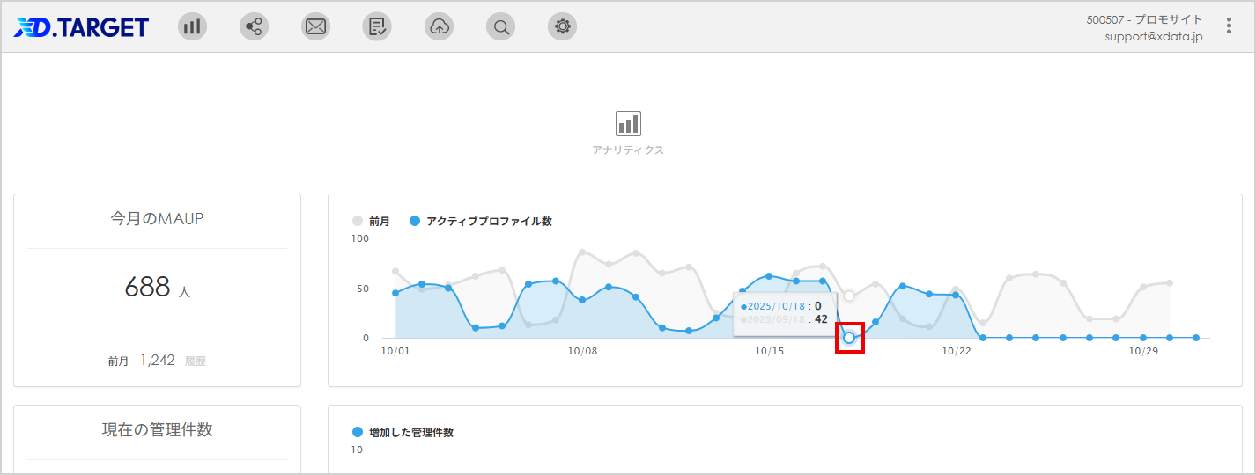Open the 履歴 history link

click(x=196, y=361)
